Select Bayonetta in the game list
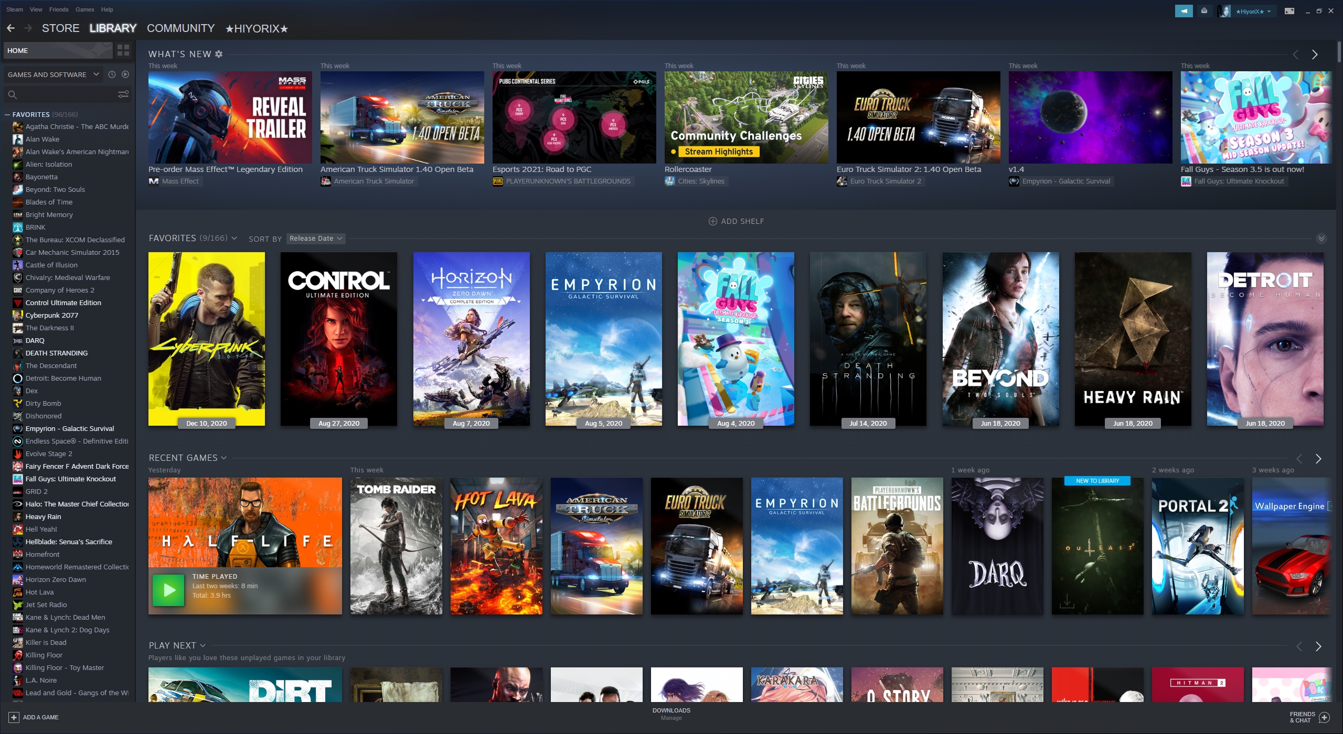 click(x=41, y=177)
